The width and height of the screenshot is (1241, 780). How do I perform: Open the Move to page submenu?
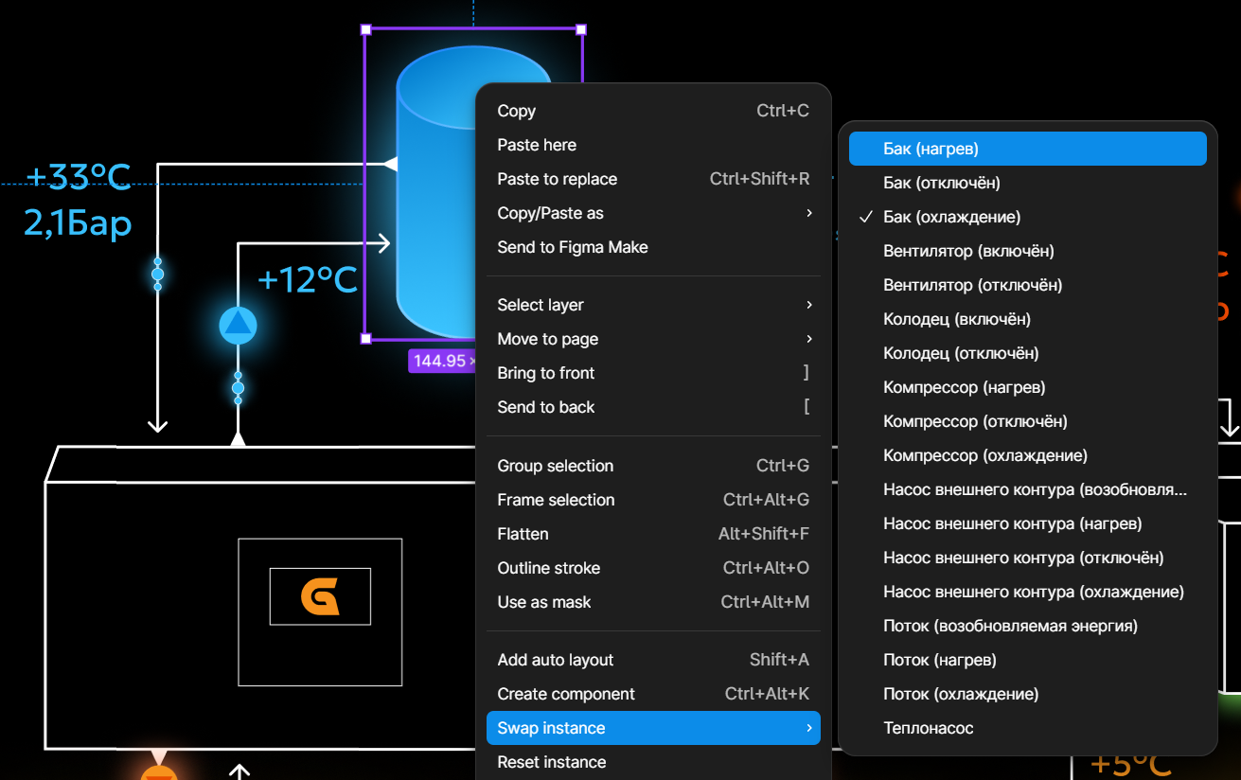click(x=653, y=339)
